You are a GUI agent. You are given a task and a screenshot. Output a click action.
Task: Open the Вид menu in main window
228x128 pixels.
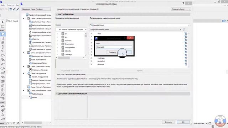pyautogui.click(x=17, y=5)
